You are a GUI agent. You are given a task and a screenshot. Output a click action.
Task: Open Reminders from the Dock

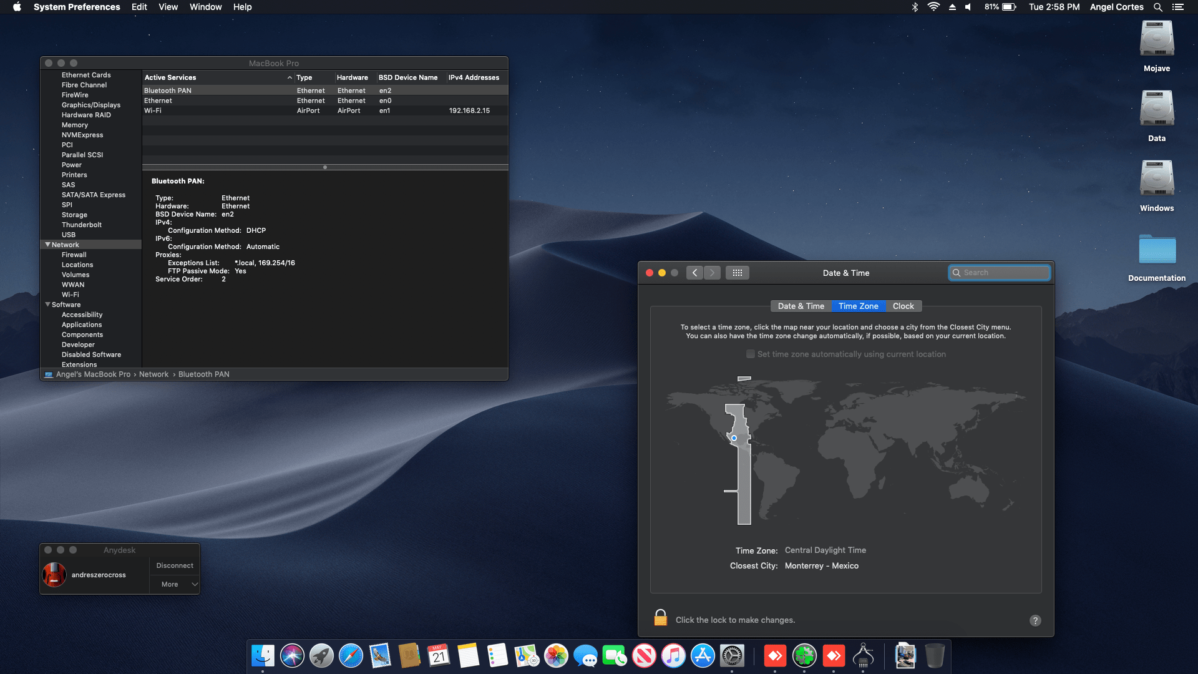497,656
